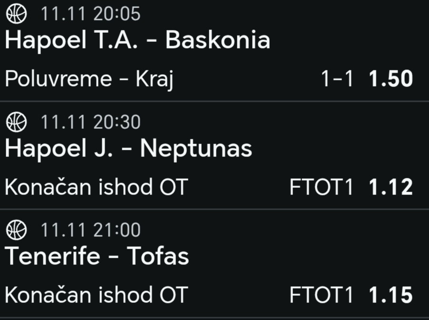This screenshot has width=429, height=320.
Task: Click Konačan ishod OT under Hapoel J. match
Action: (97, 187)
